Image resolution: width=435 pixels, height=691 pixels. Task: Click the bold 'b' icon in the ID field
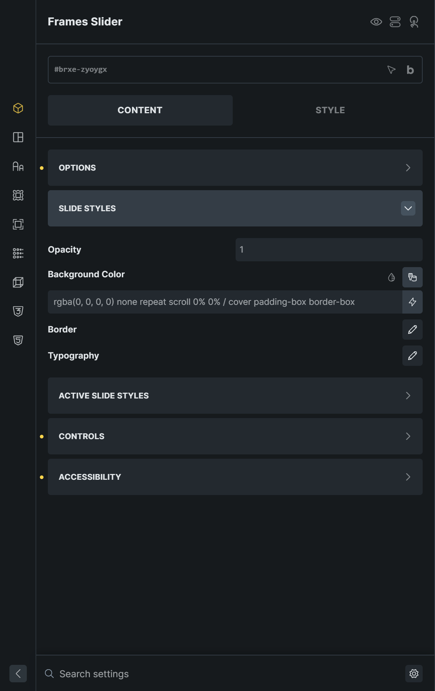click(410, 70)
